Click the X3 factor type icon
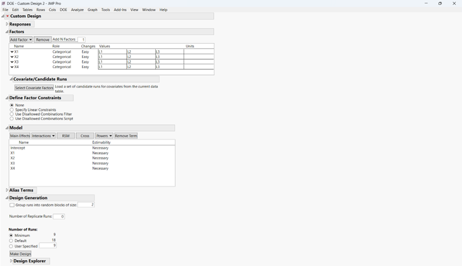The width and height of the screenshot is (462, 266). click(12, 61)
